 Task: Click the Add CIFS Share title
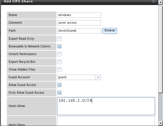tap(18, 1)
